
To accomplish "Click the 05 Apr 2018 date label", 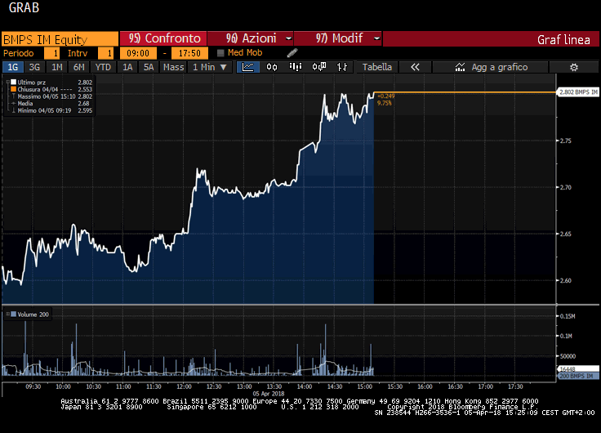I will [269, 394].
